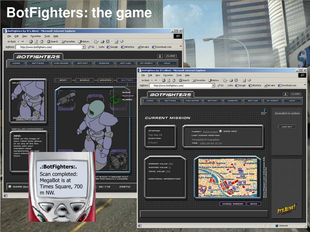Open Favorites in left browser toolbar
Viewport: 310px width, 232px height.
[68, 42]
